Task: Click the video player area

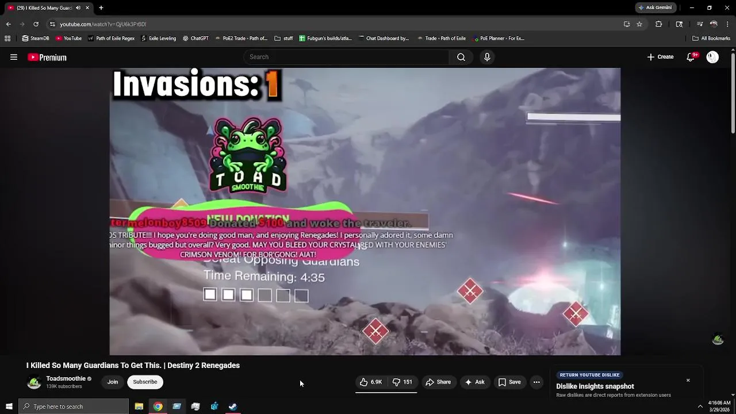Action: click(x=365, y=212)
